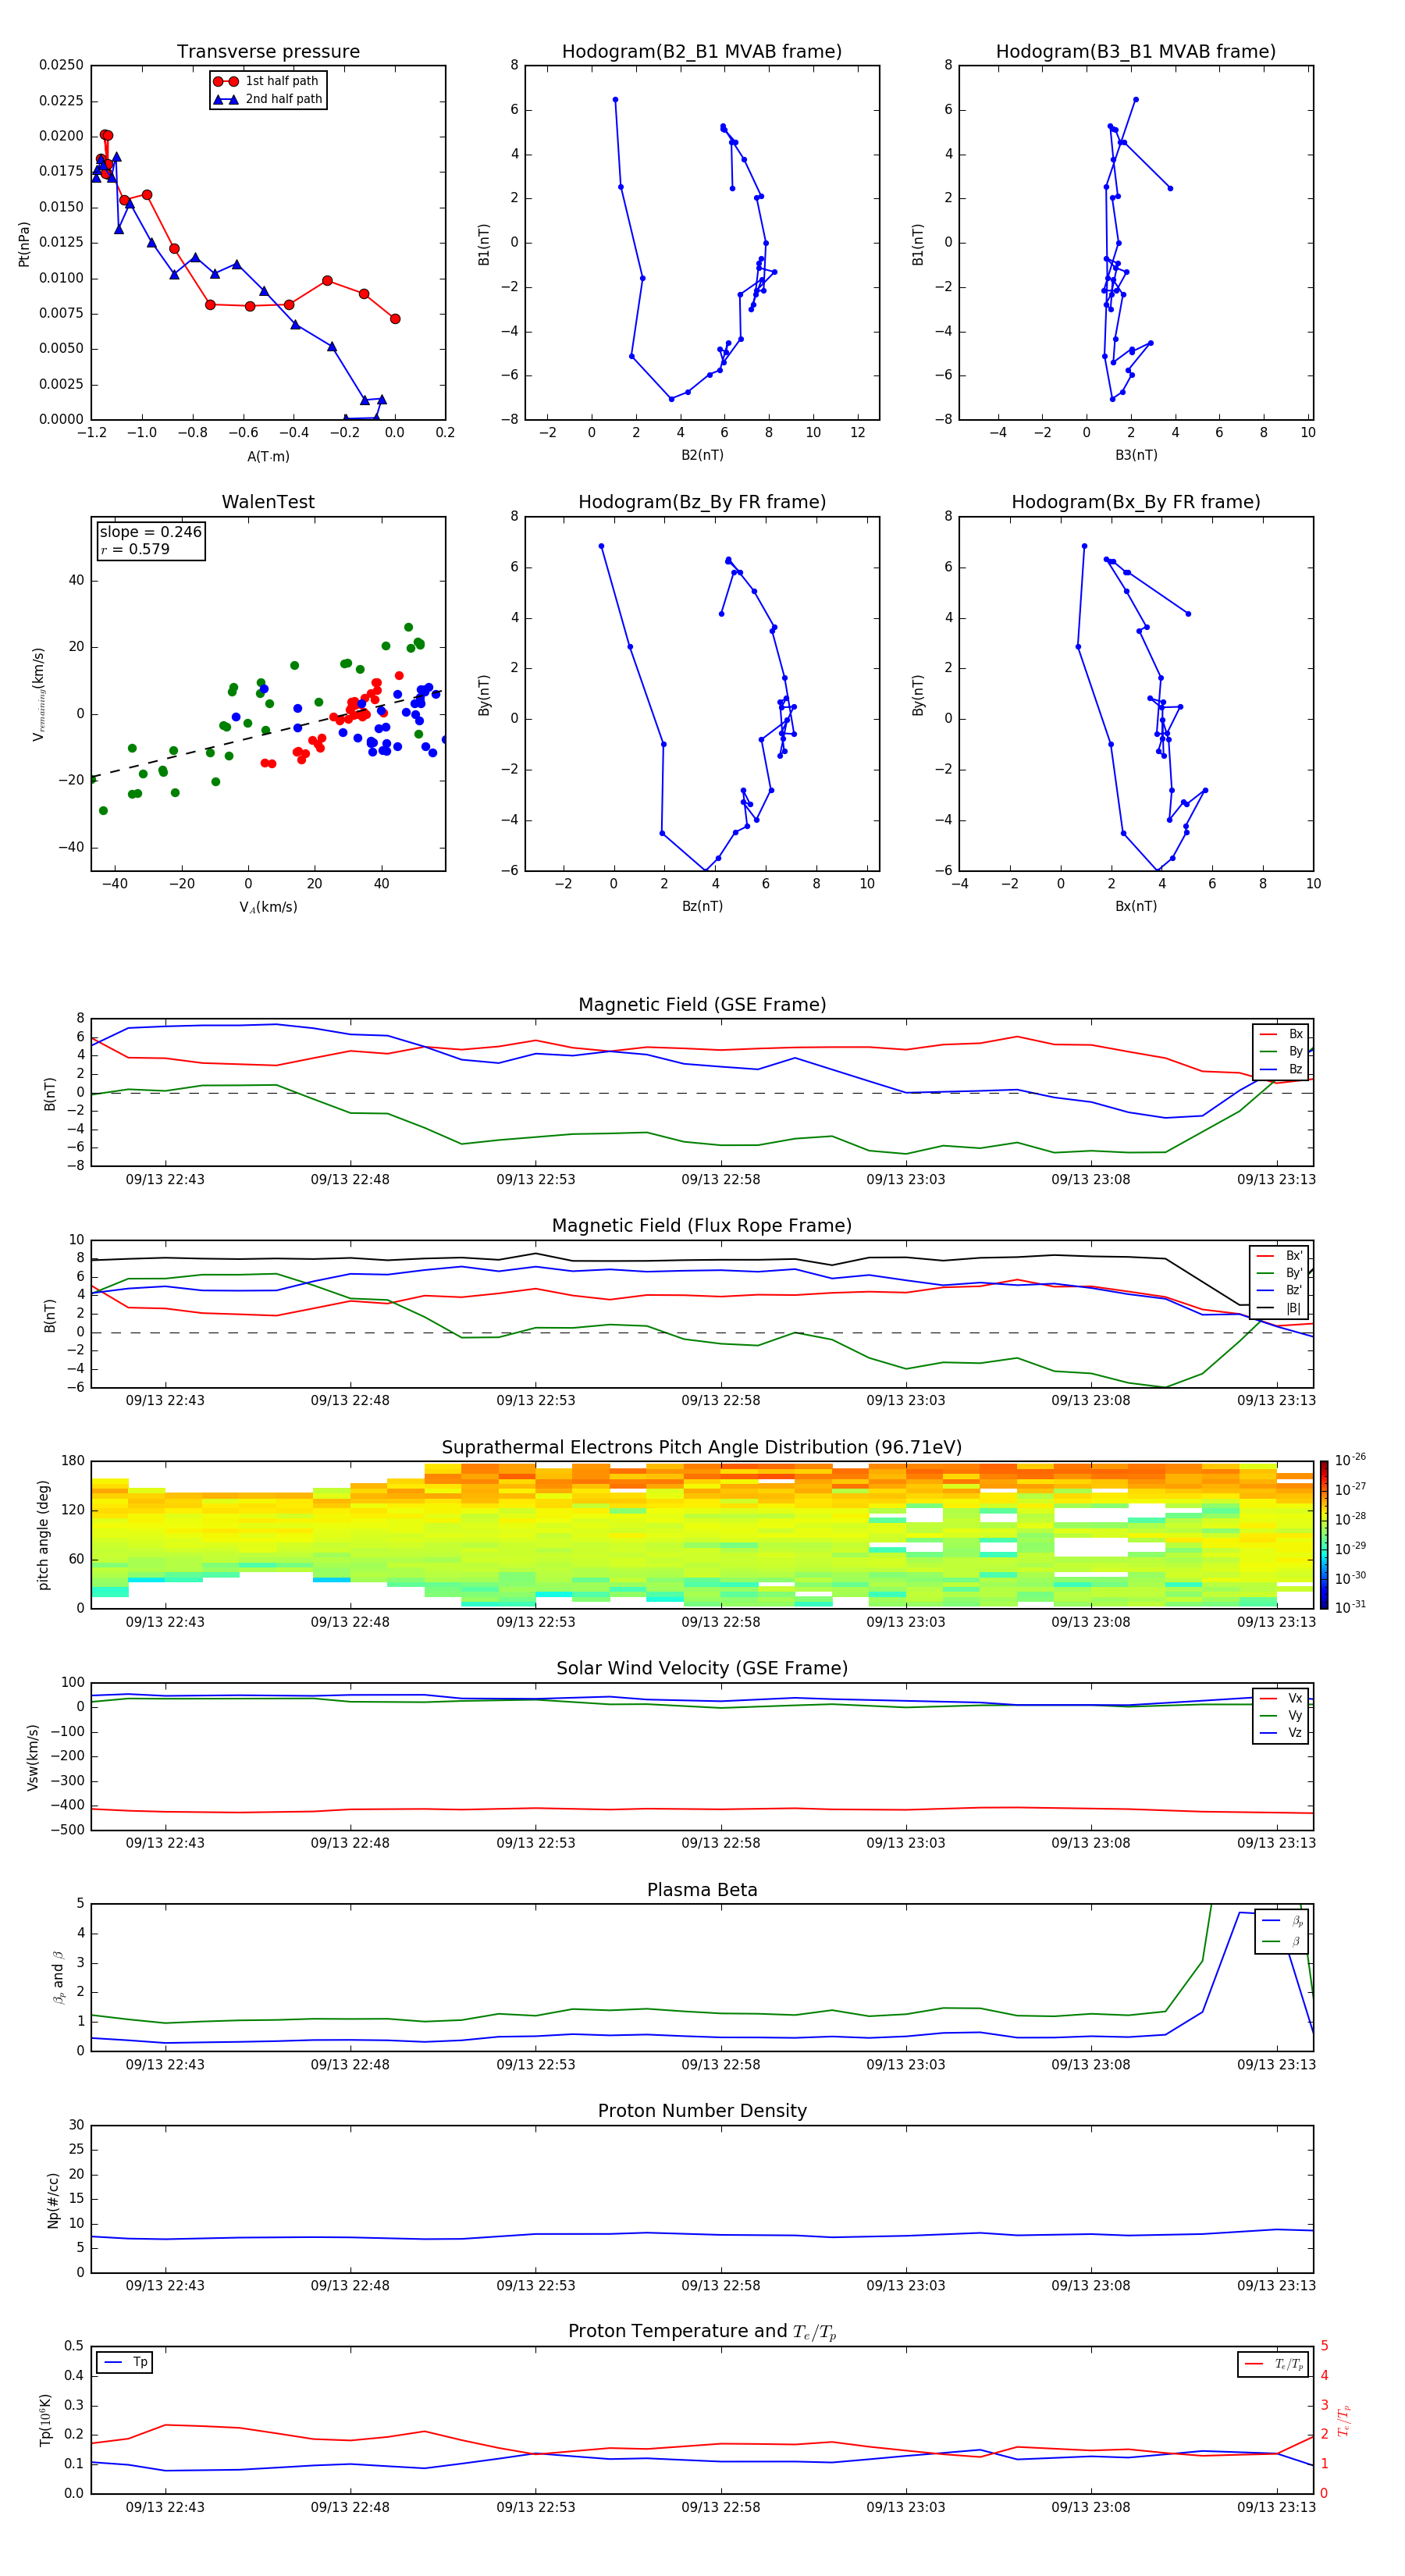Click the "WalenTest" plot title
The height and width of the screenshot is (2576, 1405).
(268, 502)
